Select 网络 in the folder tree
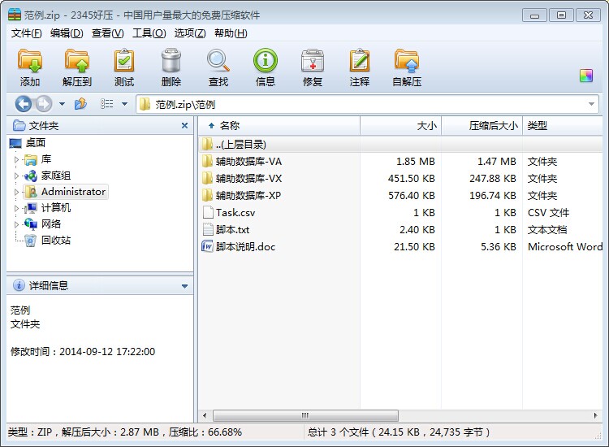Screen dimensions: 609x447 click(51, 224)
